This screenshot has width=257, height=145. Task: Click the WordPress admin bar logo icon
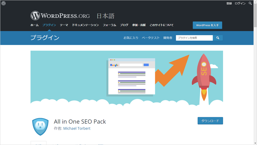(3, 3)
